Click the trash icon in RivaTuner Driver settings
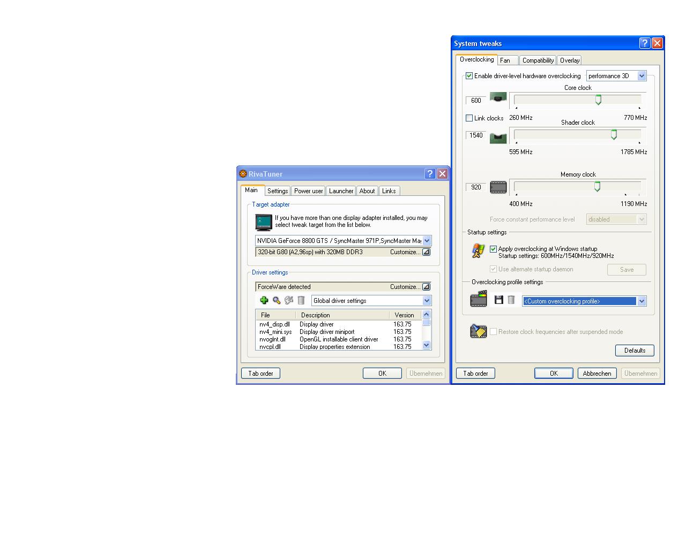Screen dimensions: 686x548 click(x=301, y=301)
